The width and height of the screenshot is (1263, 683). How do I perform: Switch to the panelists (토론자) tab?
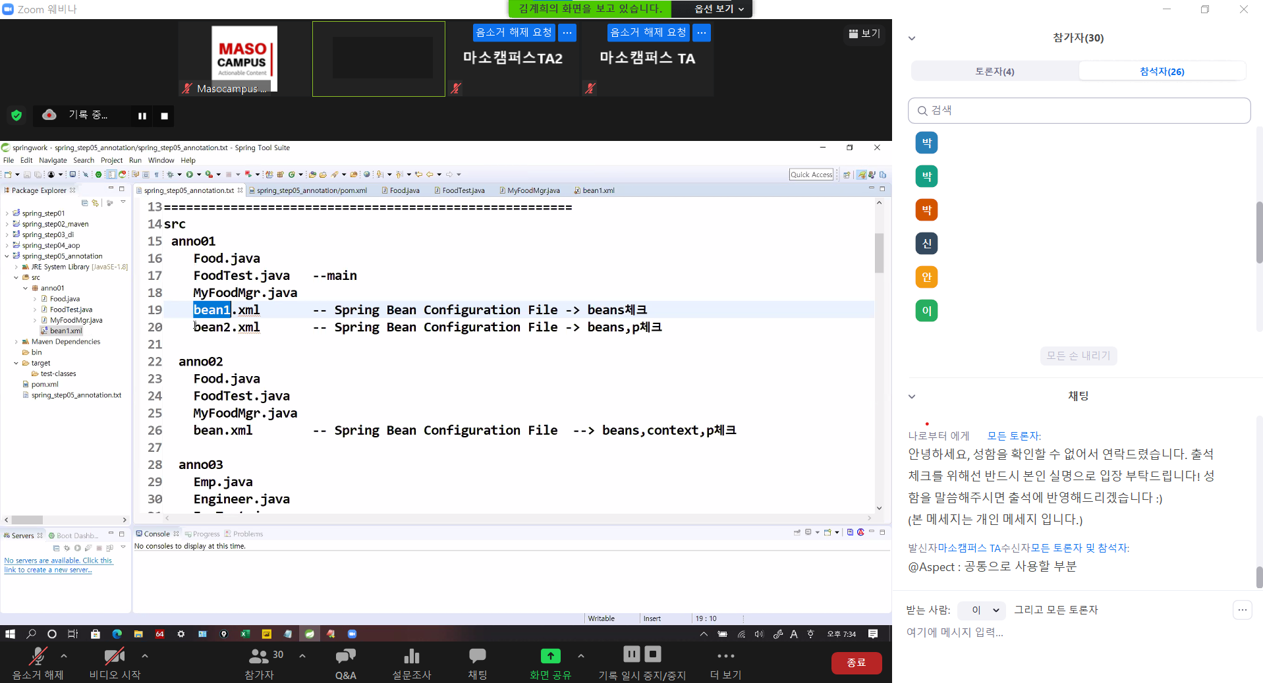(x=994, y=71)
